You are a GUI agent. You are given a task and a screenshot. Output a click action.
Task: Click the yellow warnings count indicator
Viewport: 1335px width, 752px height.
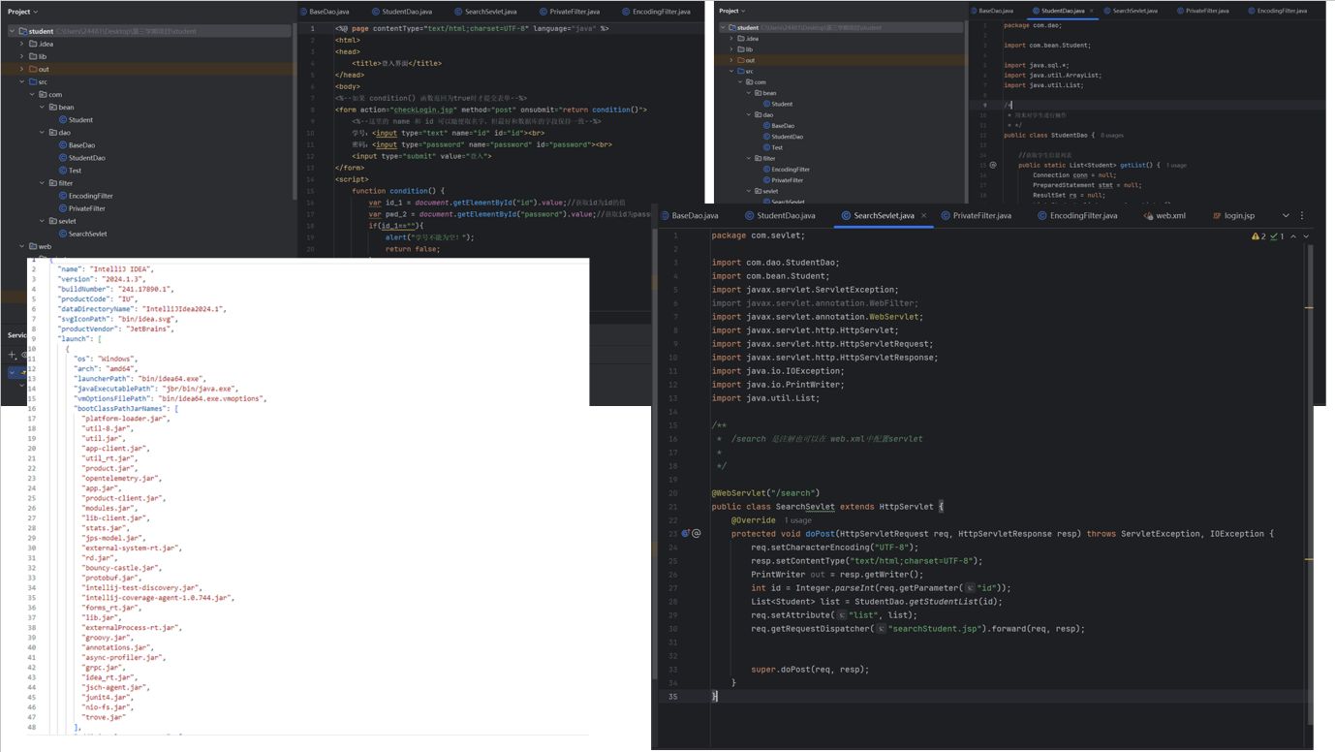[x=1258, y=236]
